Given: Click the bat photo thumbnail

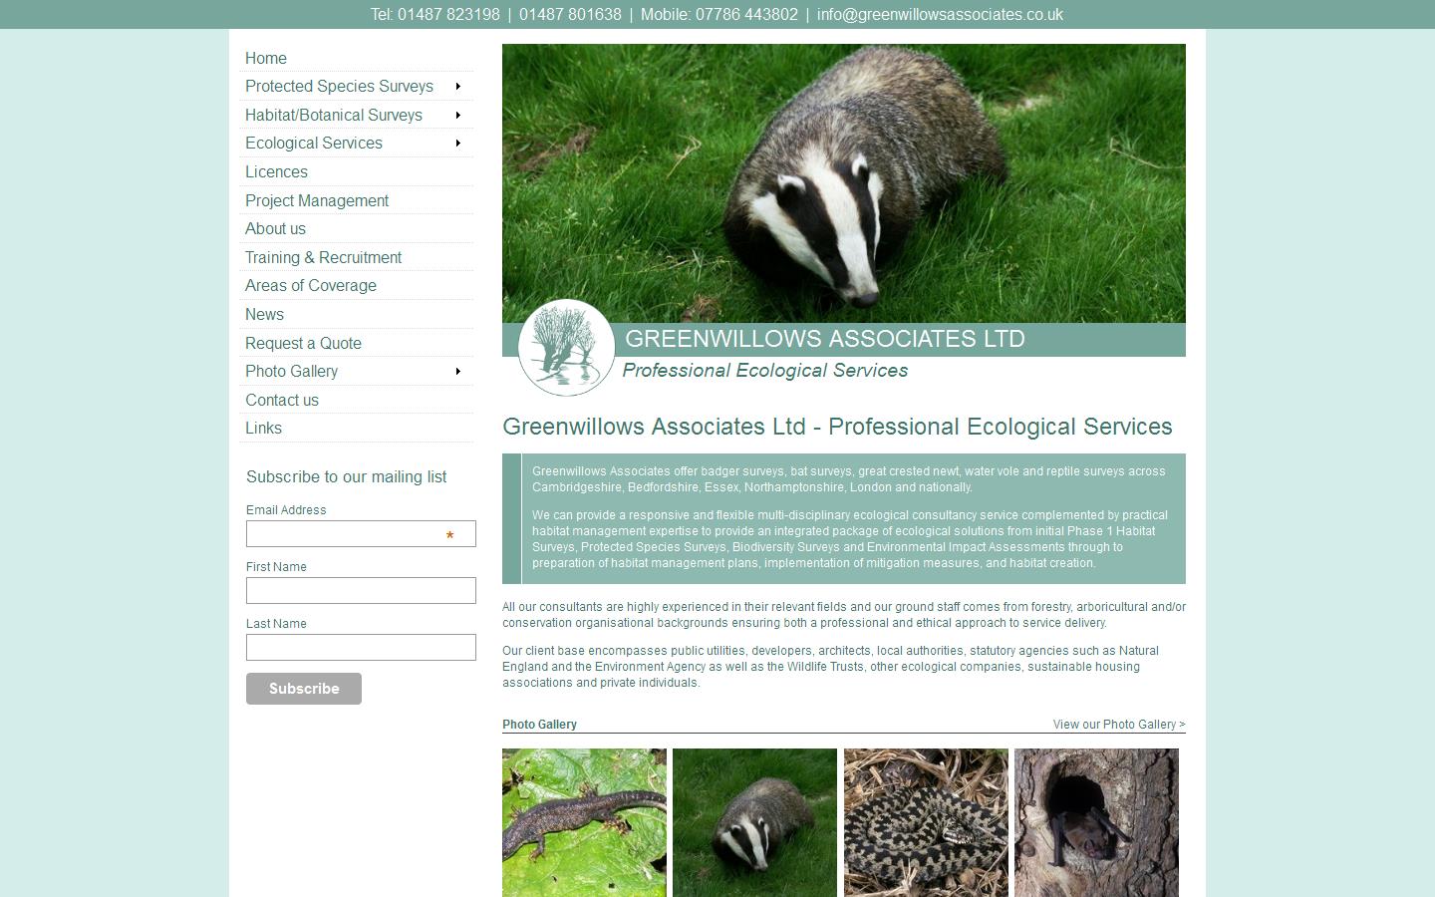Looking at the screenshot, I should tap(1096, 822).
